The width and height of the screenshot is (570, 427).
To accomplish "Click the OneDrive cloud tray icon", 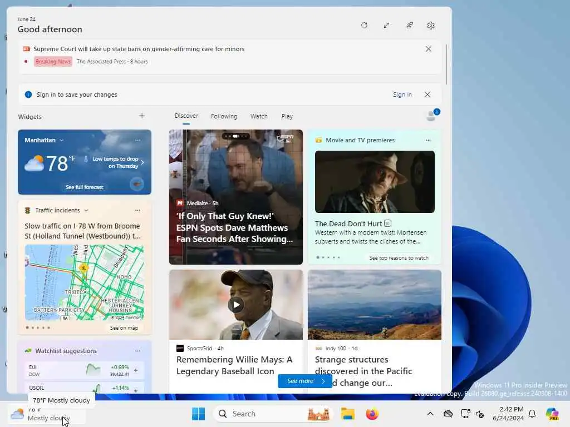I will point(448,414).
